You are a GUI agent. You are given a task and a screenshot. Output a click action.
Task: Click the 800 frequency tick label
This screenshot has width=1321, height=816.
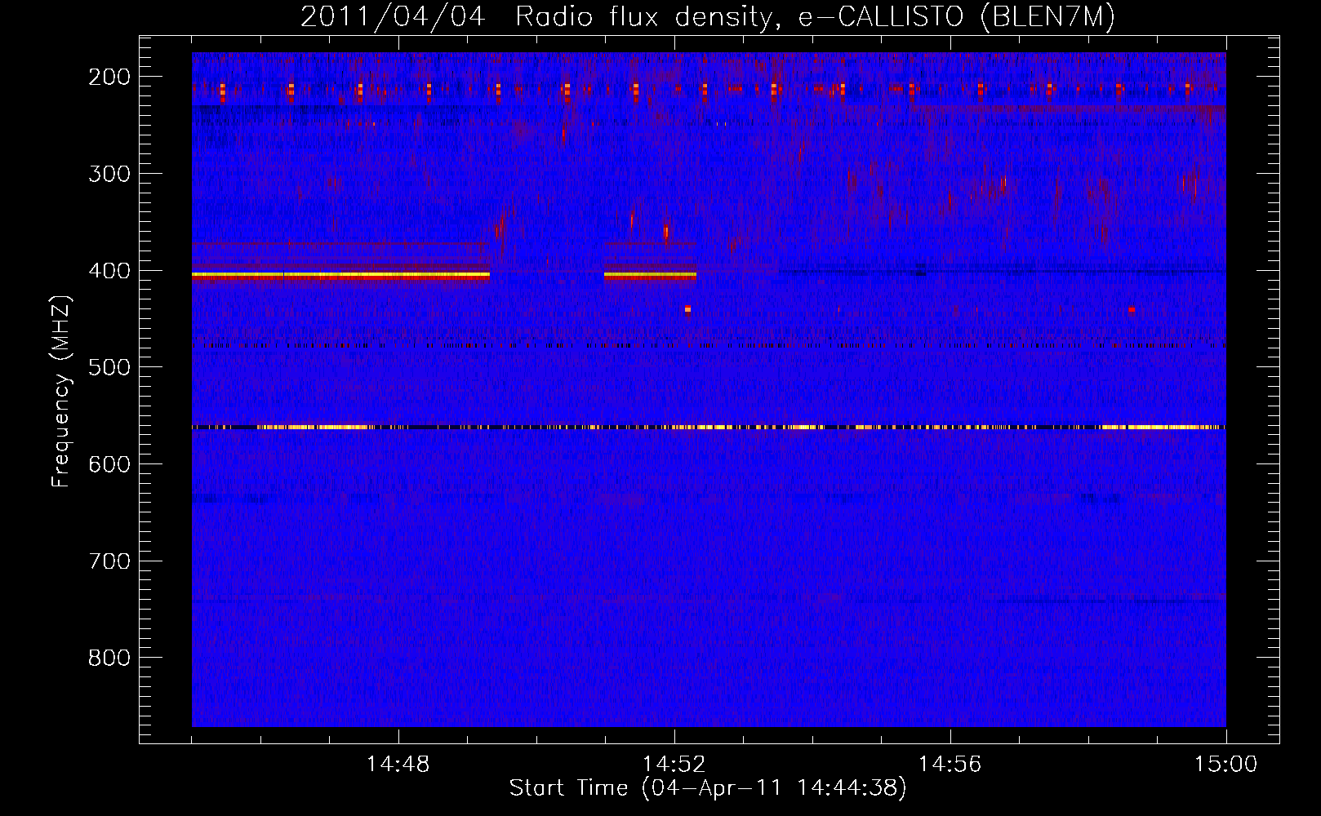(109, 658)
